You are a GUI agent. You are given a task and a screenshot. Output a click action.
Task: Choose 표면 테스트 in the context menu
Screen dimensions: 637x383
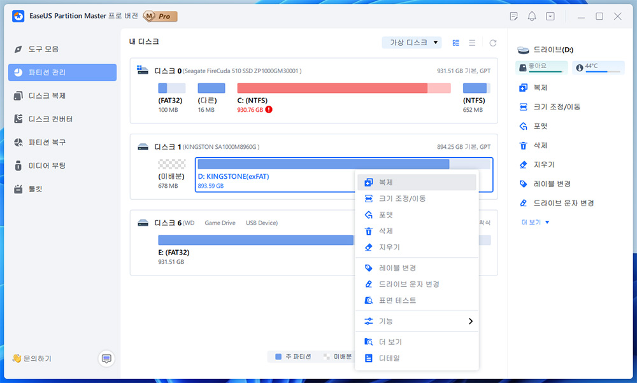tap(417, 301)
